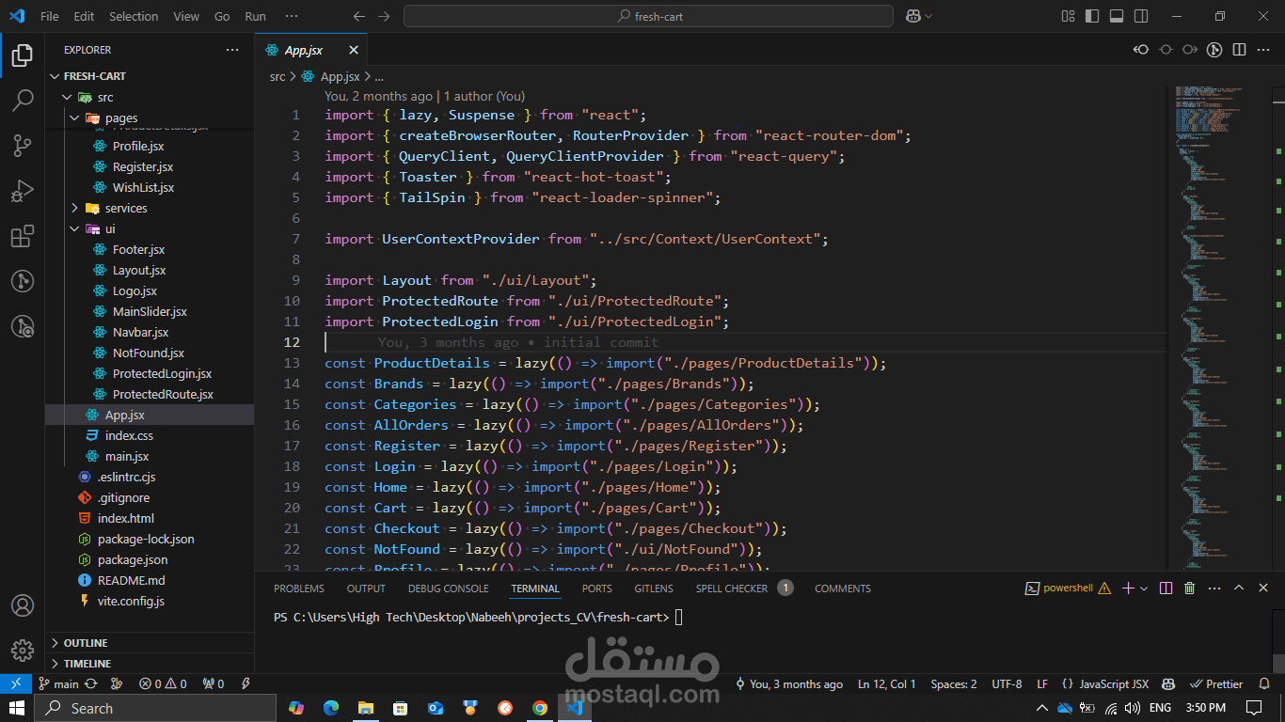Open the Edit menu

coord(84,16)
